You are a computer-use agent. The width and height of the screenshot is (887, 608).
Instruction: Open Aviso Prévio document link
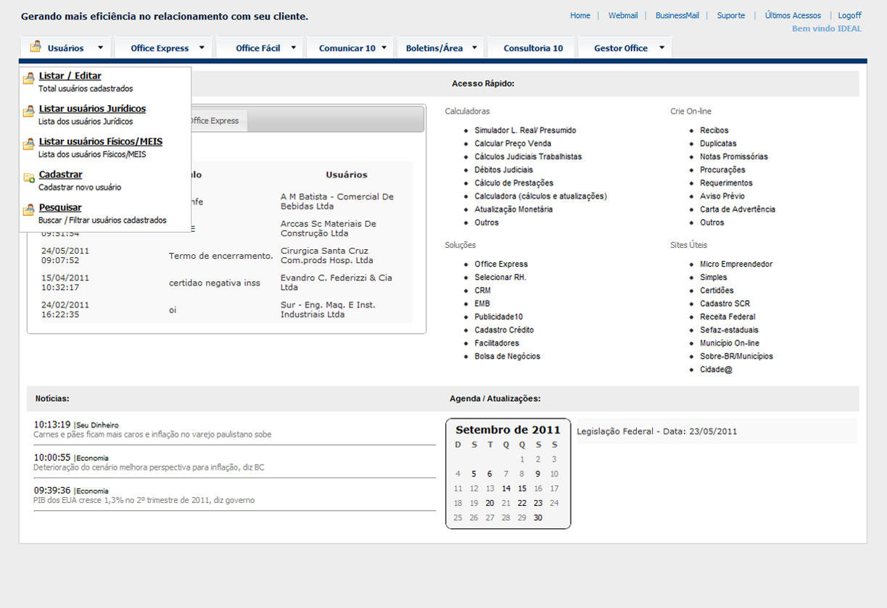coord(722,196)
